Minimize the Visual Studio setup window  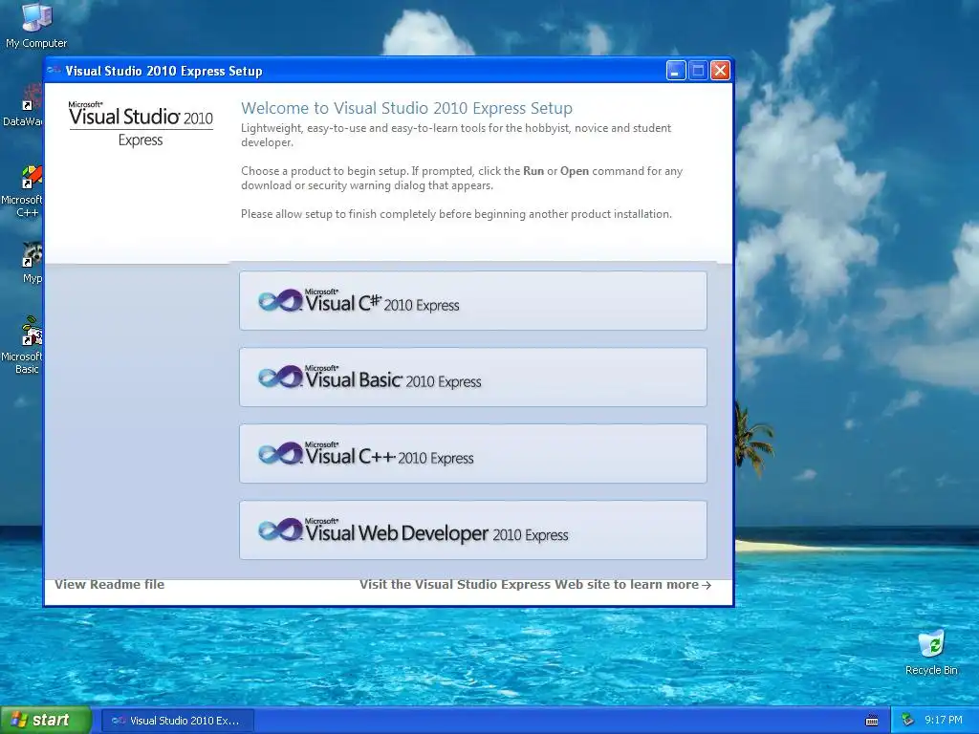676,71
